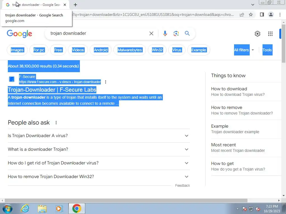
Task: Select the Images filter chip
Action: 17,50
